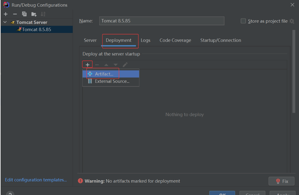Click the red warning icon
The width and height of the screenshot is (299, 195).
point(80,181)
